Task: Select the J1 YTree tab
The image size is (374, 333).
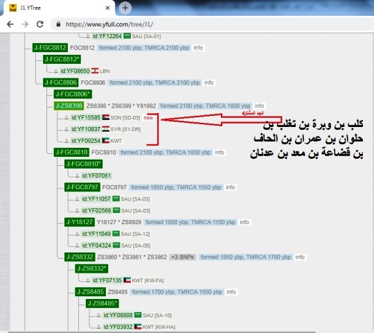Action: (x=58, y=8)
